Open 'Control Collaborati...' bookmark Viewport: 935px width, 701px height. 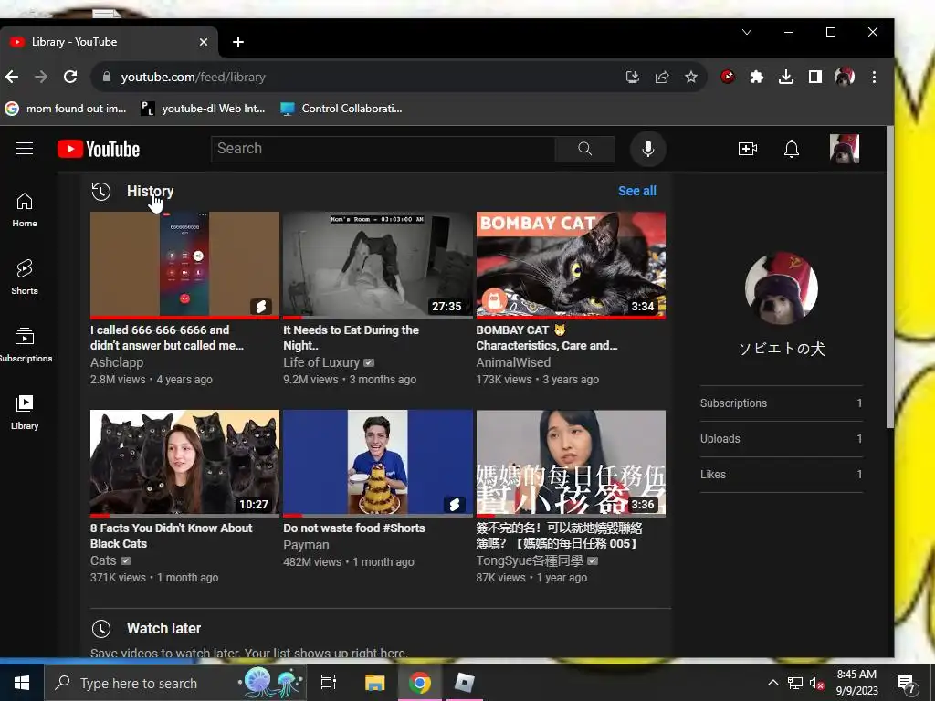[341, 109]
